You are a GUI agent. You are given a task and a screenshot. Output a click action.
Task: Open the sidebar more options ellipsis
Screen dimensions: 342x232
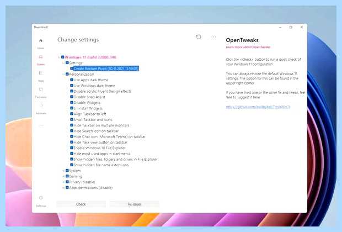coord(41,125)
